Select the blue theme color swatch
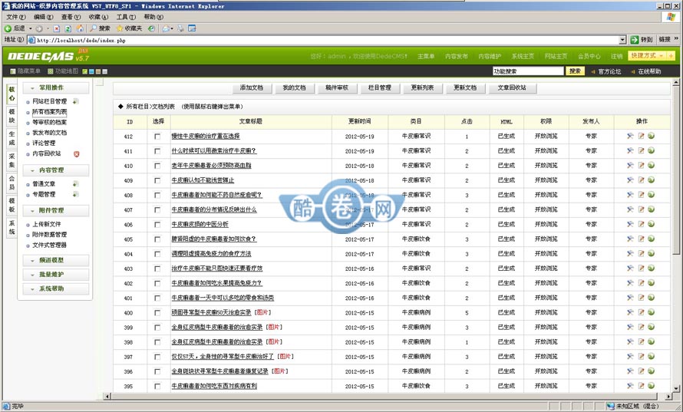Screen dimensions: 683x412 [x=91, y=71]
